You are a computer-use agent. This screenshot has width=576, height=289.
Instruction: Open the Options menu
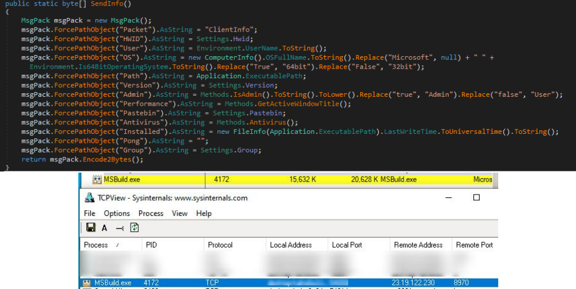[117, 213]
